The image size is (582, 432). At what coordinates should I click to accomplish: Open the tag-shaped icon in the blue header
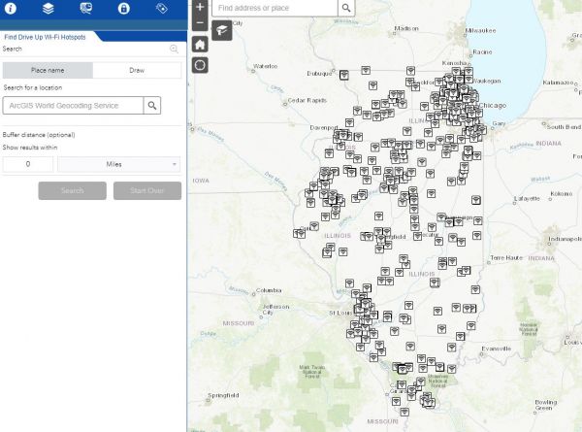tap(161, 8)
